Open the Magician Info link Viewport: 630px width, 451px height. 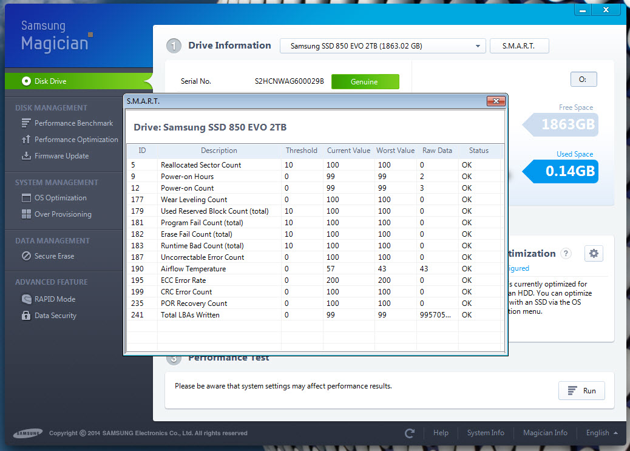(545, 433)
